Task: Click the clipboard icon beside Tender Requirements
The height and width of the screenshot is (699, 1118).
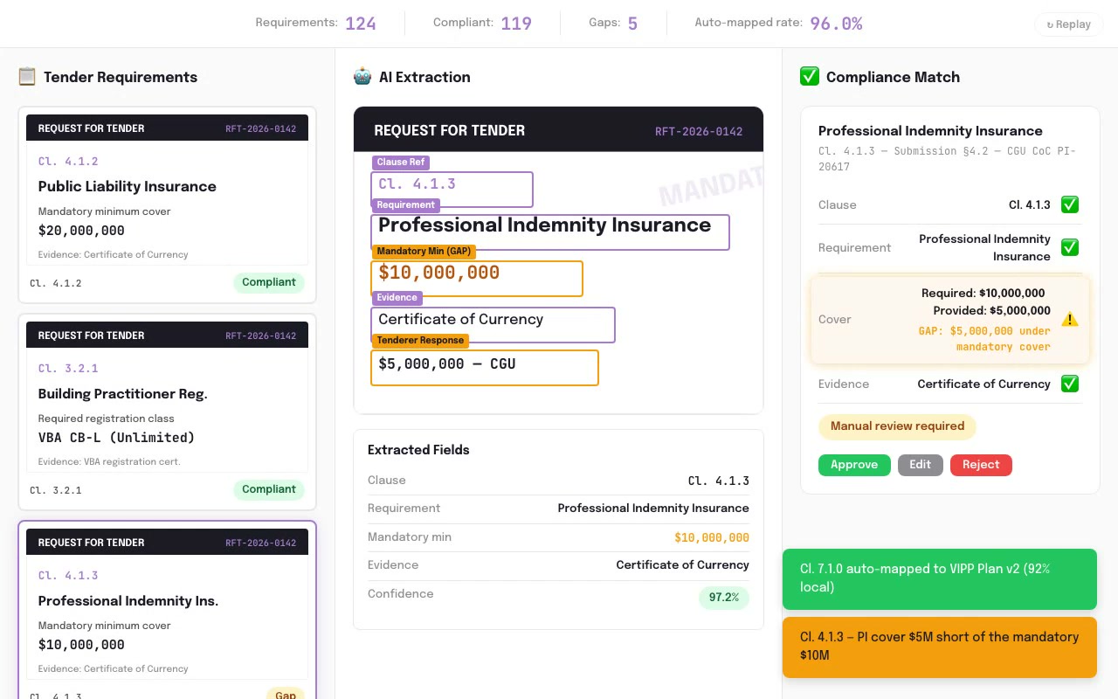Action: click(x=27, y=77)
